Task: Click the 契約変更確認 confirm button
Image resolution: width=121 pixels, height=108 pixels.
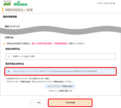Action: pos(70,103)
